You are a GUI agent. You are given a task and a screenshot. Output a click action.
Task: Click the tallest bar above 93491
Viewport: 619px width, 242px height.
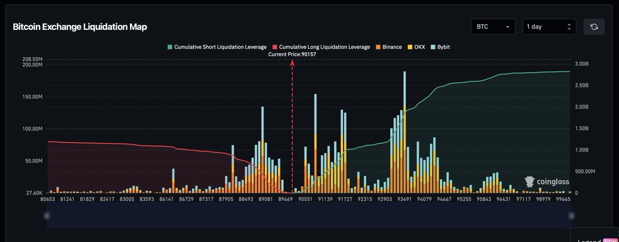click(404, 132)
